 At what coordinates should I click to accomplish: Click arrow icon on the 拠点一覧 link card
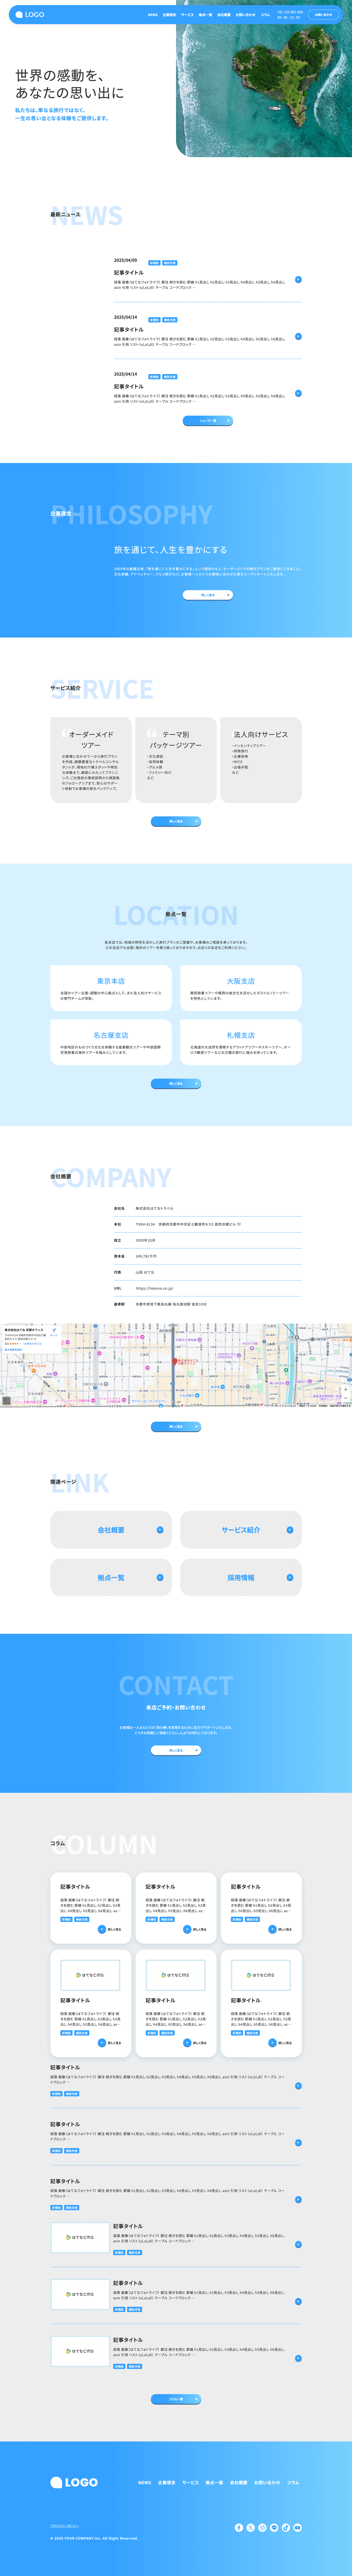[x=160, y=1578]
